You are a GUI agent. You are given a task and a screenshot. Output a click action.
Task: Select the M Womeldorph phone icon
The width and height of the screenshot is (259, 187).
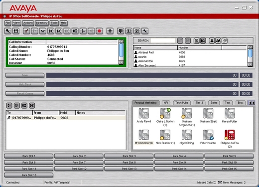point(144,135)
